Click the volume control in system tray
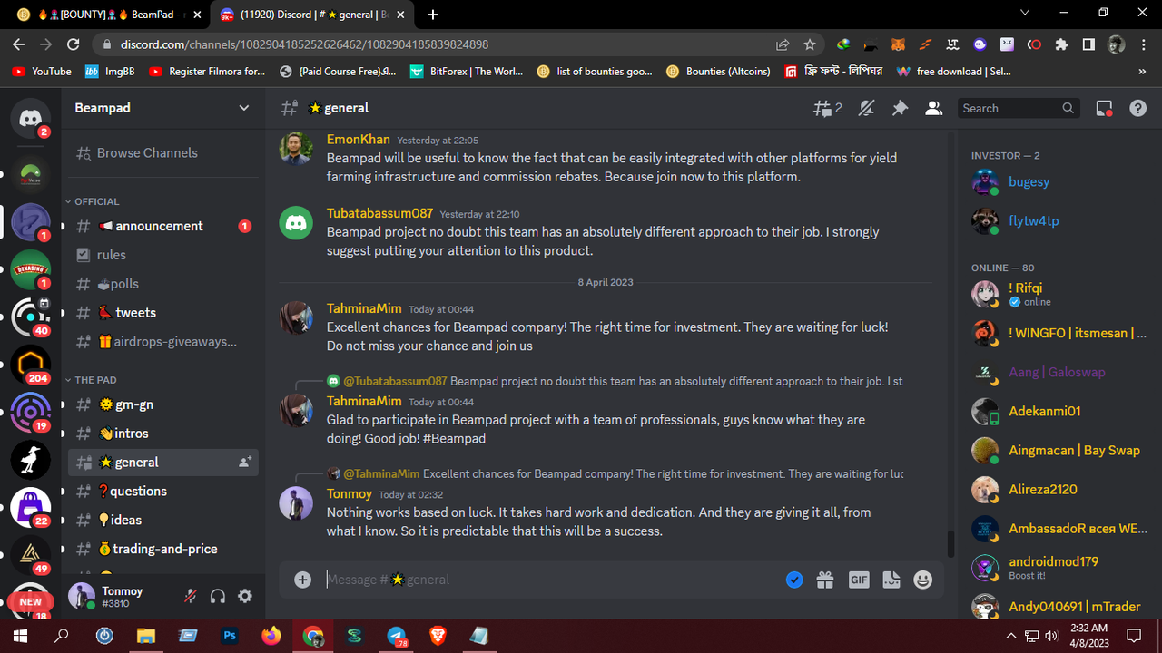This screenshot has height=653, width=1162. click(x=1051, y=636)
